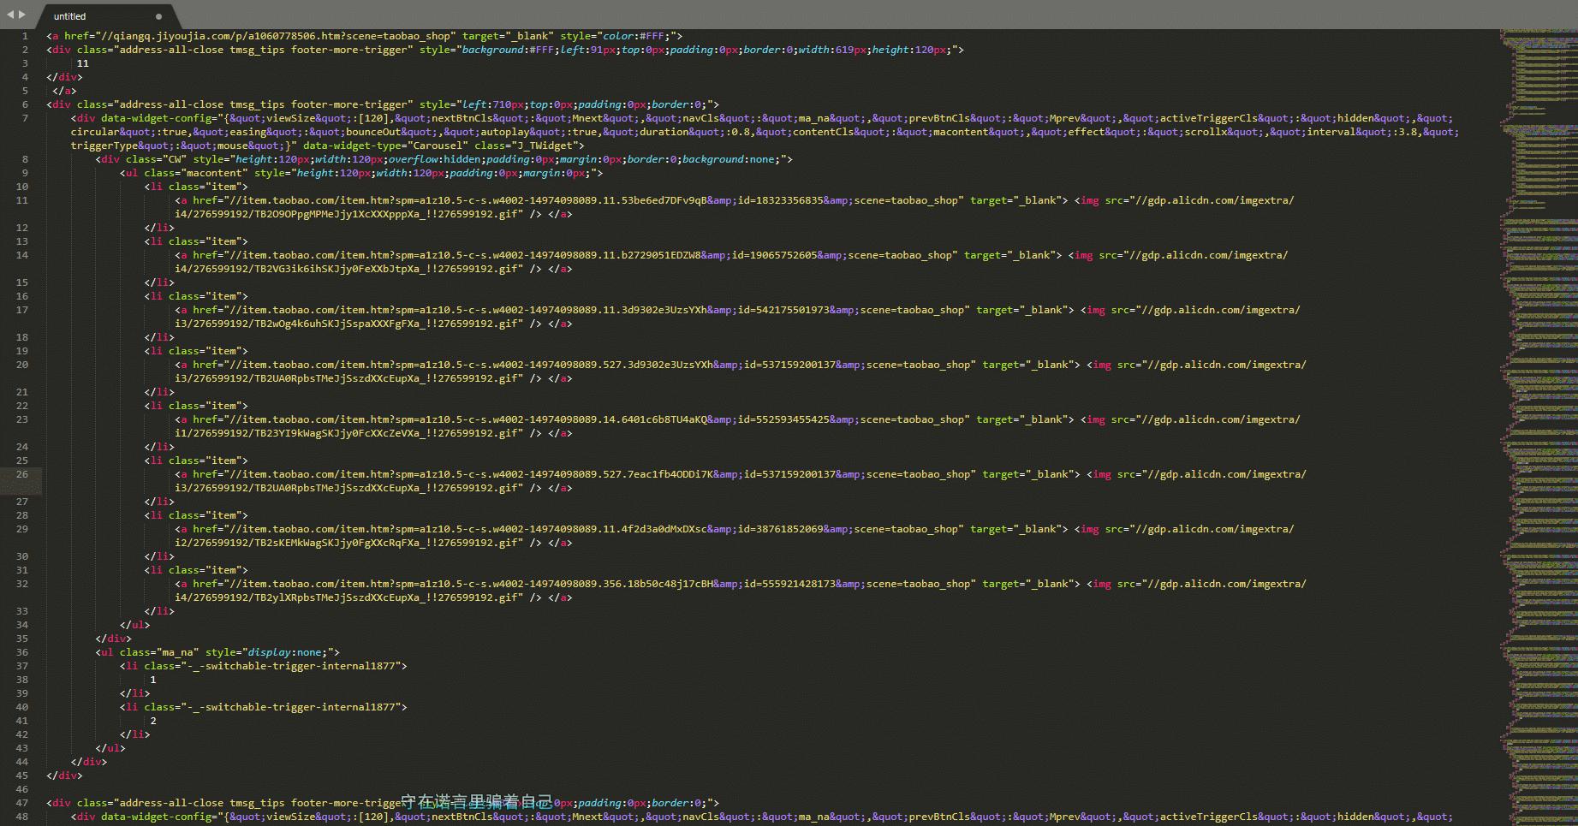Click gutter line number 7

coord(25,118)
